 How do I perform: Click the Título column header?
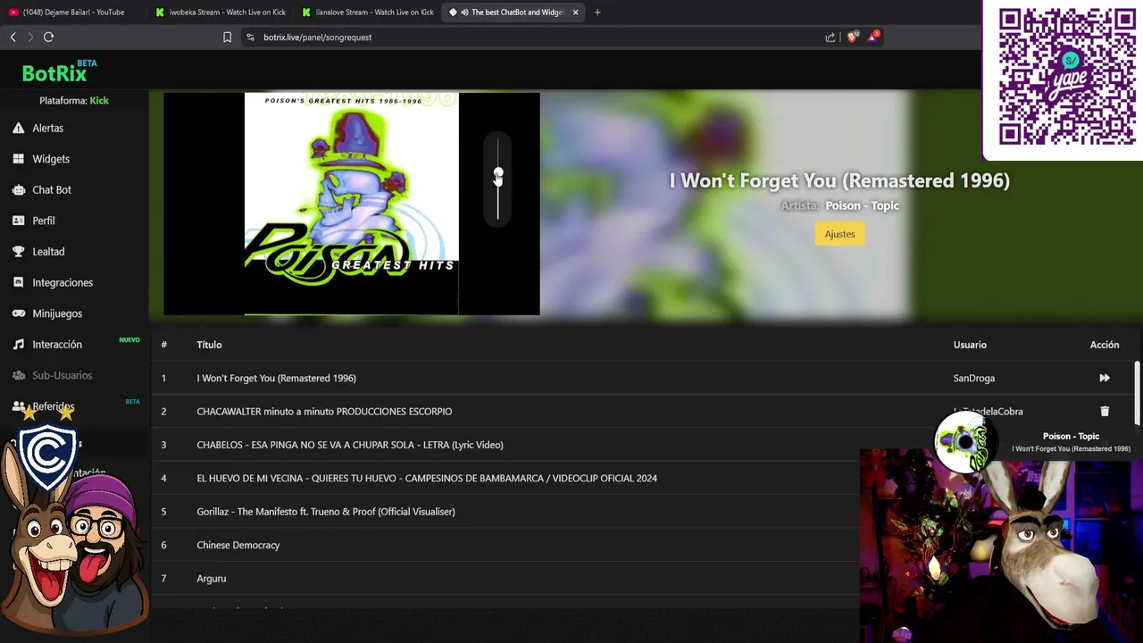tap(209, 345)
